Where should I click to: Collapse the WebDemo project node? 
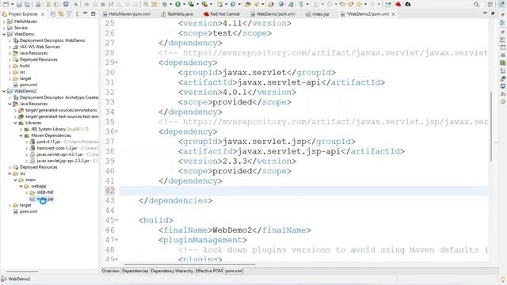click(x=4, y=34)
